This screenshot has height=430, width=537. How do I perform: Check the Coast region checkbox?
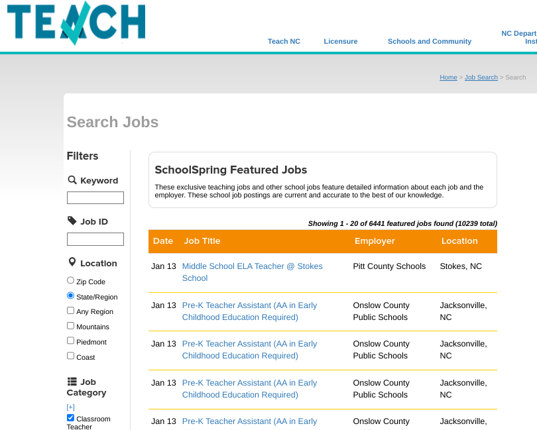70,356
